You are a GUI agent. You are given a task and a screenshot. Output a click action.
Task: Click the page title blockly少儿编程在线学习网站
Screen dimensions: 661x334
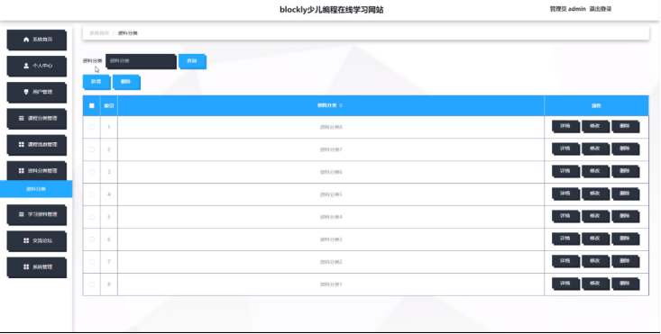point(331,10)
